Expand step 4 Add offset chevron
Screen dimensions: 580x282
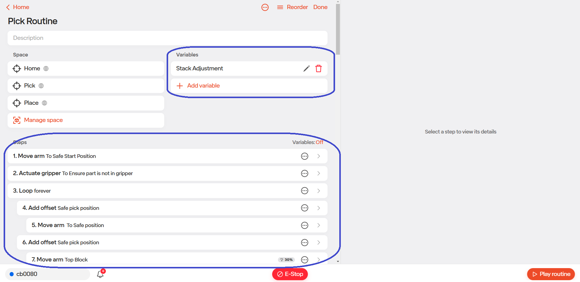(x=319, y=208)
